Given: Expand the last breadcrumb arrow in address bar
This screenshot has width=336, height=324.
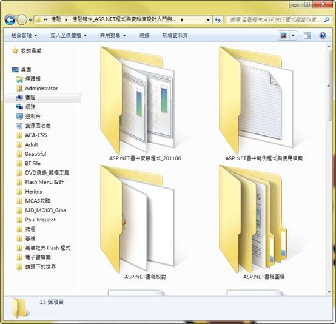Looking at the screenshot, I should 182,20.
